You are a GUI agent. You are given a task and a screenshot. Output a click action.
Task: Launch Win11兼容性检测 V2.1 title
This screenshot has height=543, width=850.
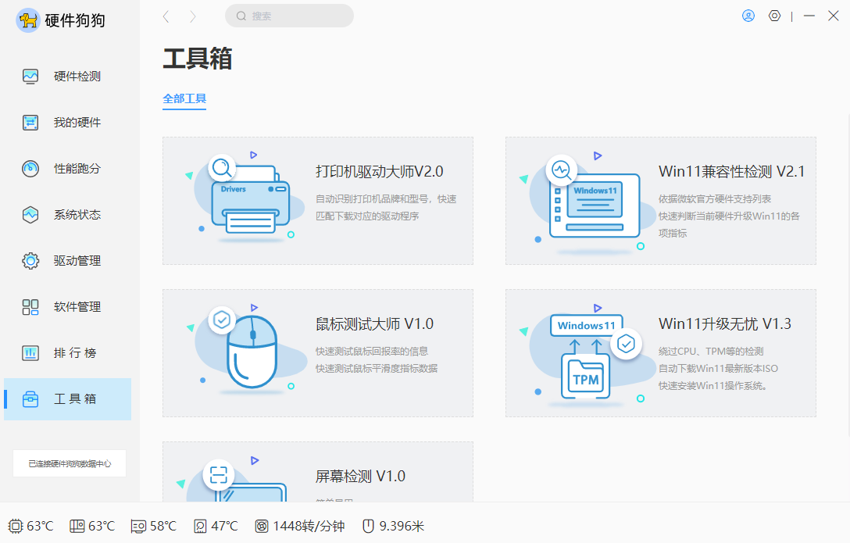[x=731, y=172]
